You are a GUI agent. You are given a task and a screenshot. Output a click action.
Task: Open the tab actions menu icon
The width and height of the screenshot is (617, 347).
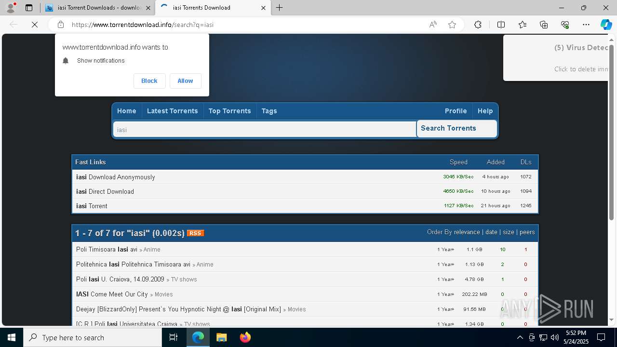29,8
